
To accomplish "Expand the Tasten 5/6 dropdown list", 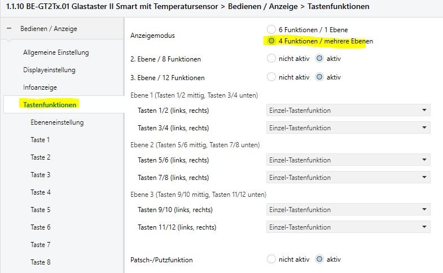I will coord(348,160).
